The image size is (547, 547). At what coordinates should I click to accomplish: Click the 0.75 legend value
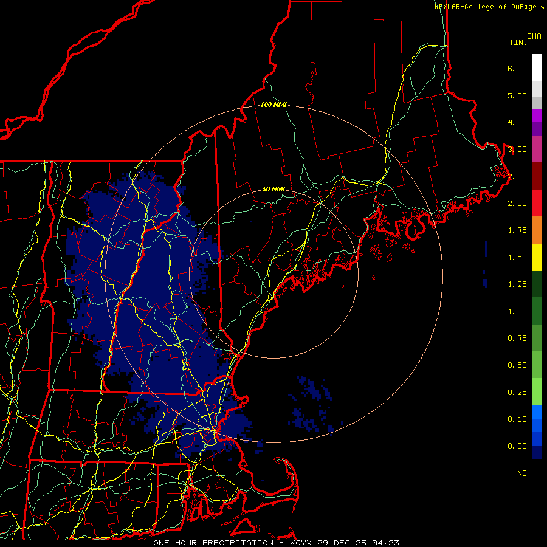pyautogui.click(x=517, y=339)
